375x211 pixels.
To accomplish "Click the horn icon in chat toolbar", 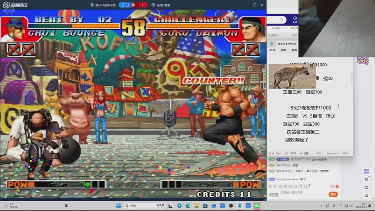I will point(275,186).
